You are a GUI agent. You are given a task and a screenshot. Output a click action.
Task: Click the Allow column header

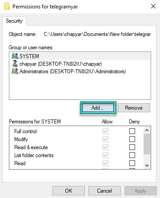pyautogui.click(x=107, y=122)
